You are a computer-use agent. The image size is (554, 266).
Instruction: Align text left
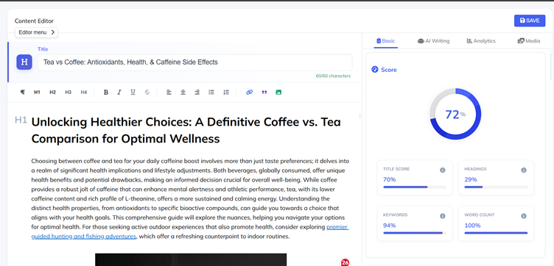(169, 93)
